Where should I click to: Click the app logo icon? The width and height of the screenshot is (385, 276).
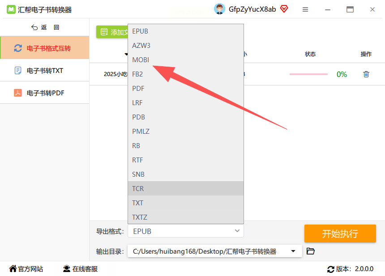click(11, 9)
